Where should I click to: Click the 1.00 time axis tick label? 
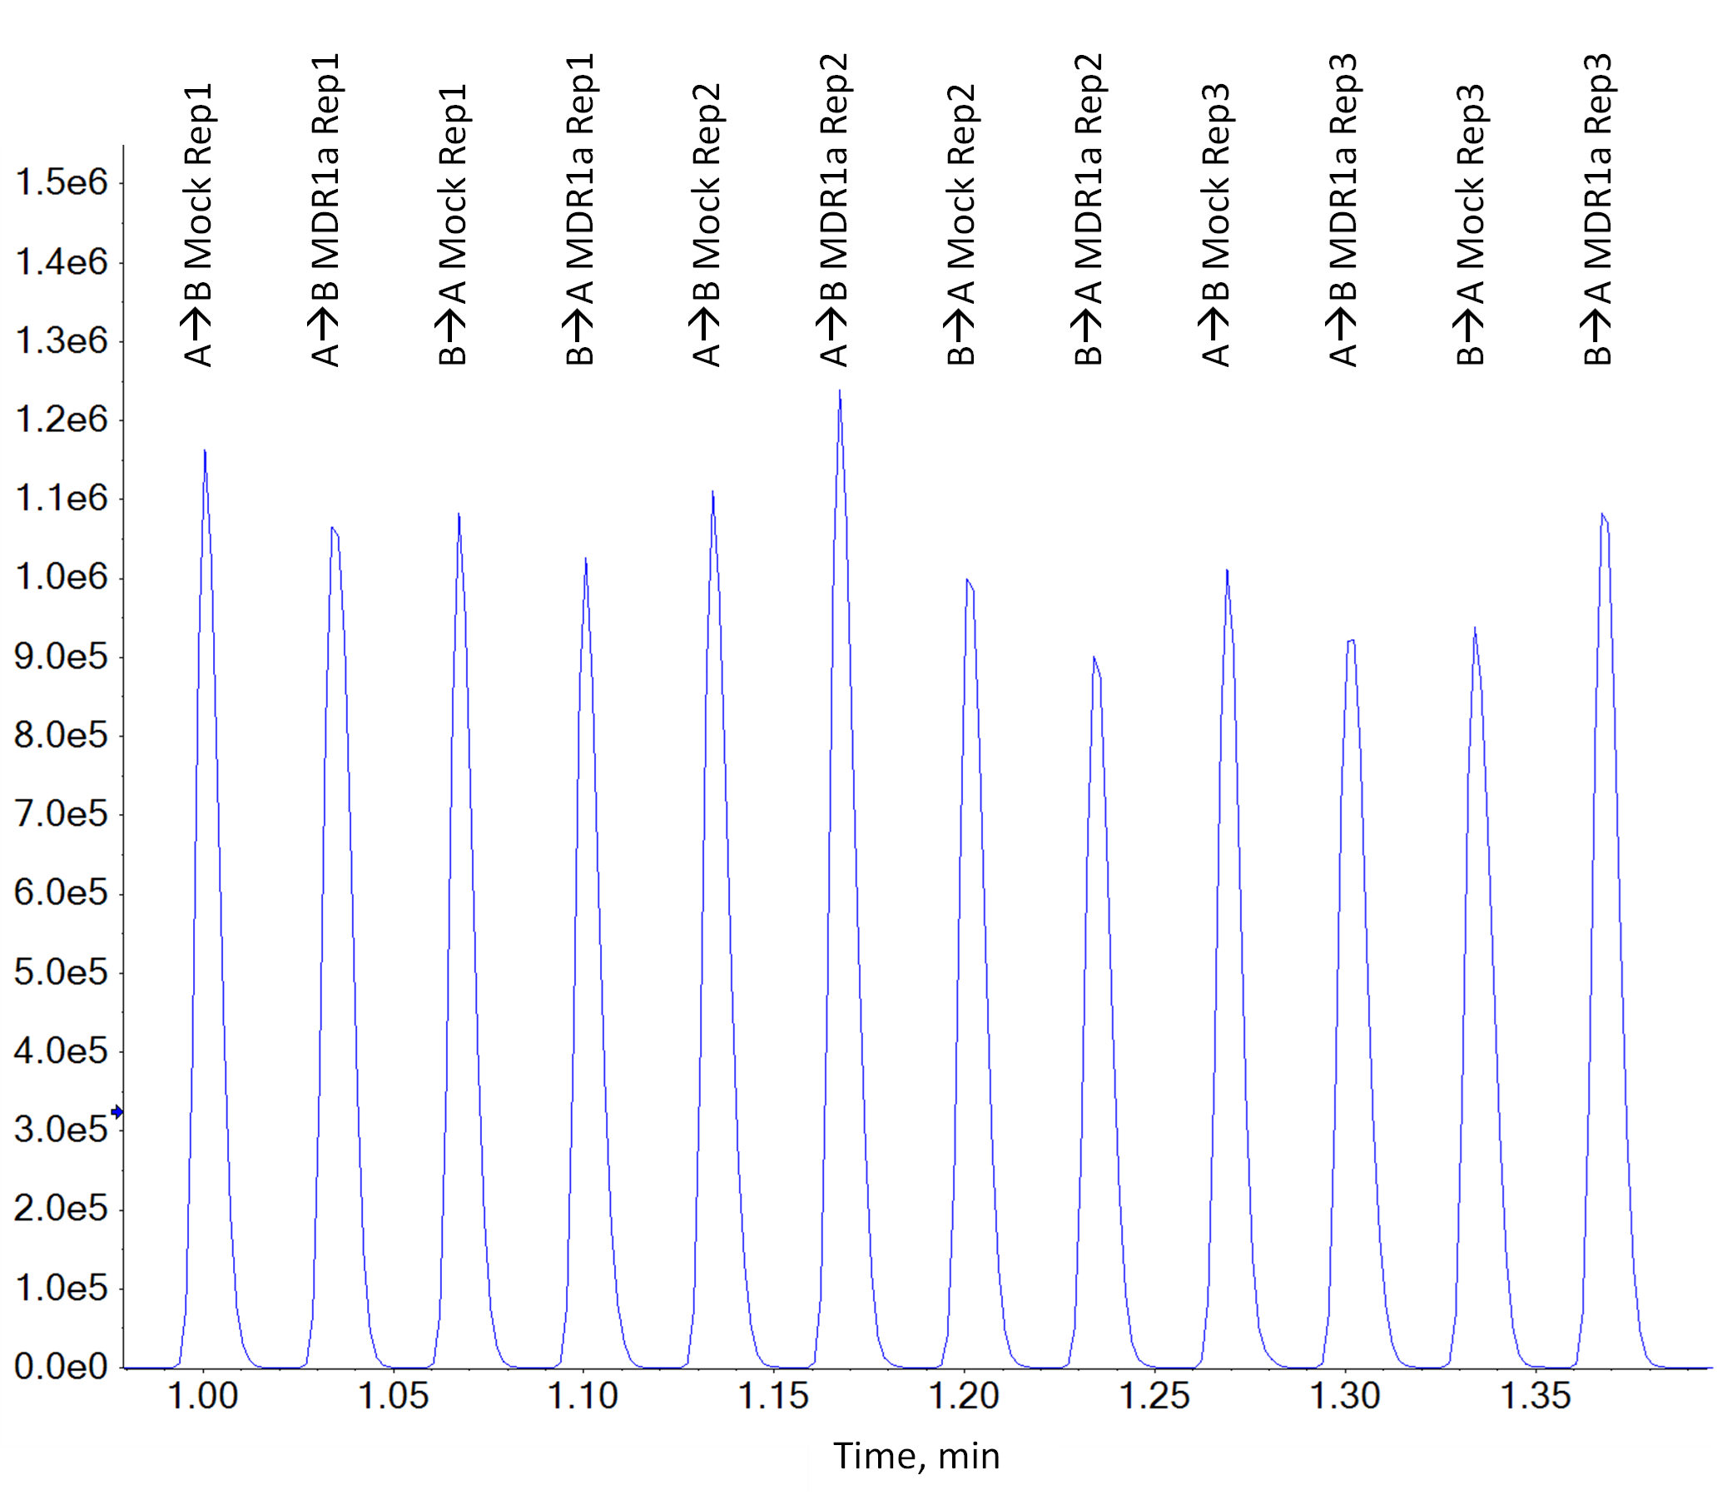coord(203,1397)
